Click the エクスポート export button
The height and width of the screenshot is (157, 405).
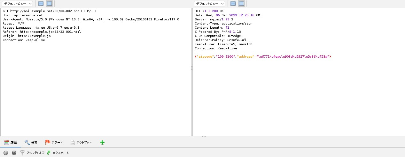pyautogui.click(x=58, y=153)
